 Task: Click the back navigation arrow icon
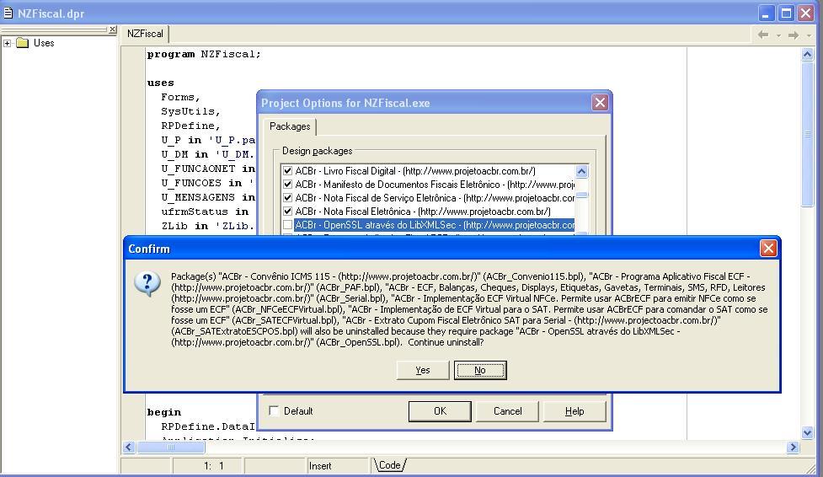tap(763, 35)
